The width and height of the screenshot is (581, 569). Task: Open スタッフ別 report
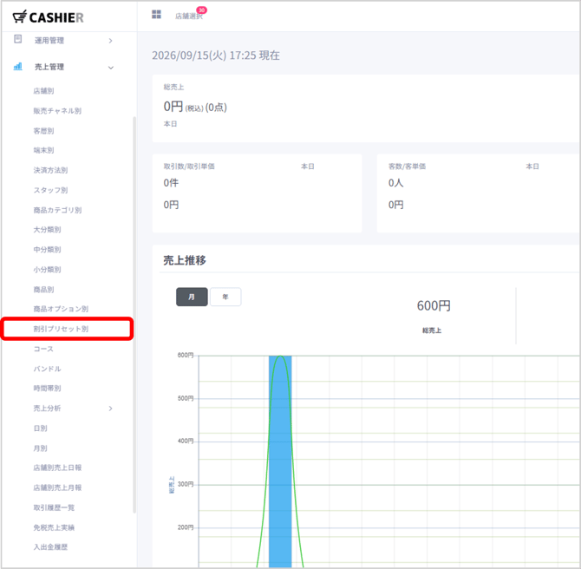tap(51, 190)
